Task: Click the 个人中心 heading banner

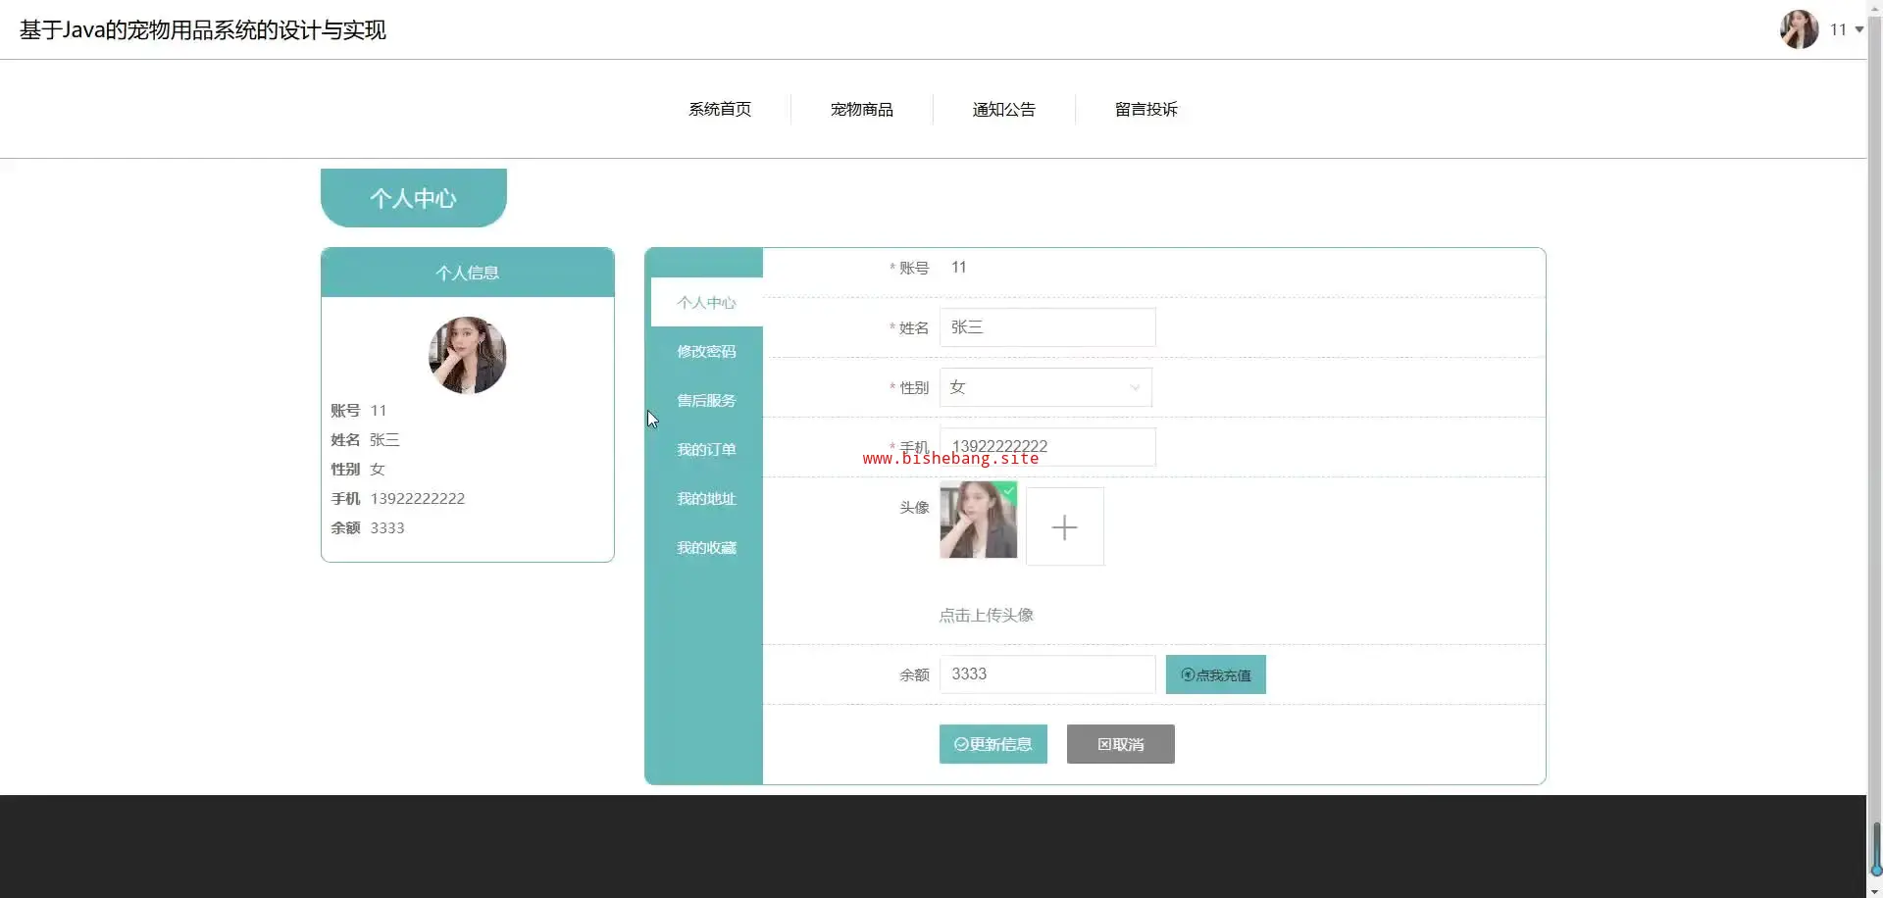Action: (414, 198)
